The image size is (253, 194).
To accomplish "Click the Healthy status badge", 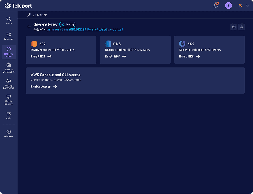I will pos(68,24).
